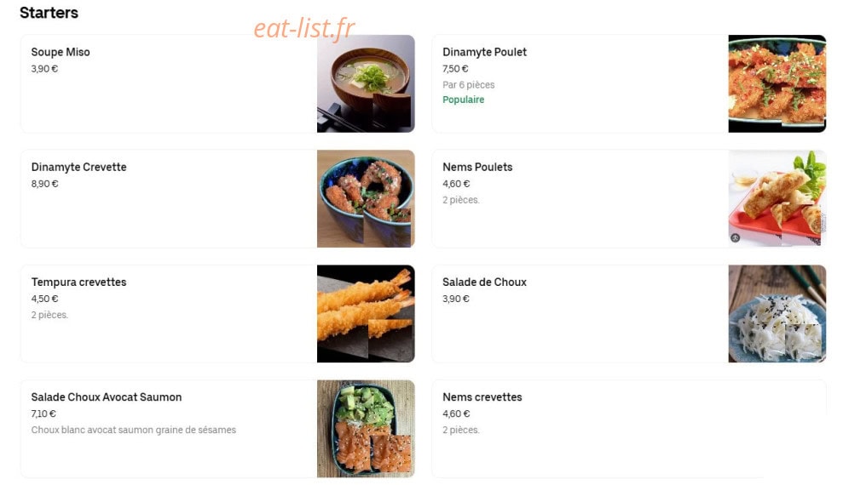Open the Soupe Miso item title
Screen dimensions: 843x485
coord(61,52)
